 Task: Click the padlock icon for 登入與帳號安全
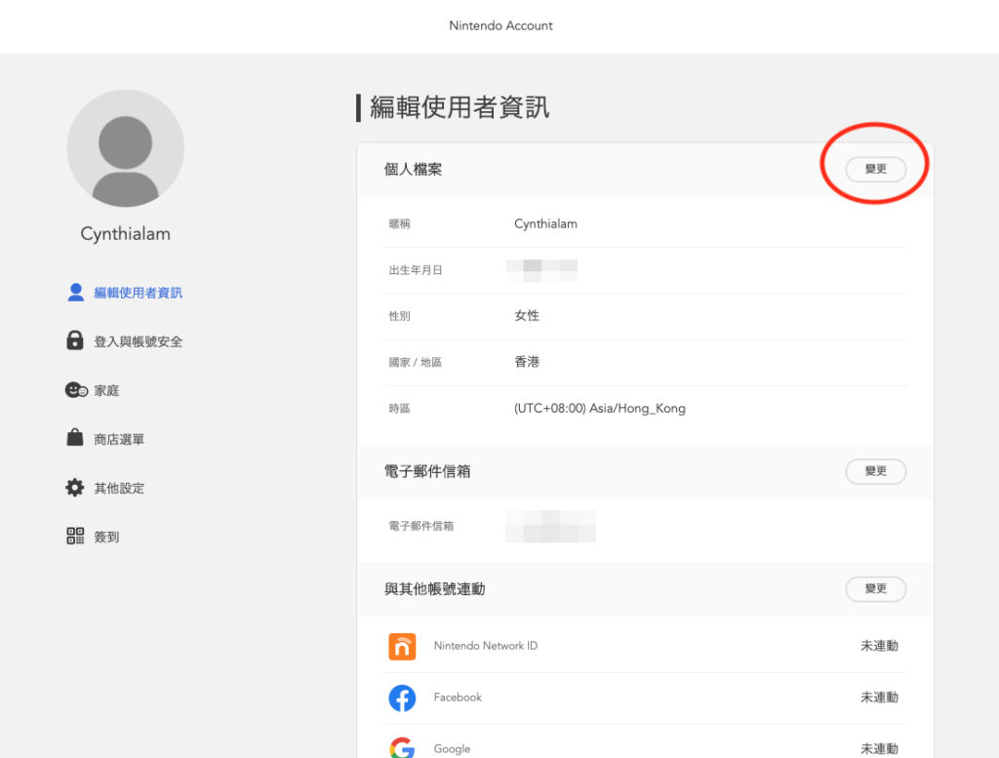[75, 340]
